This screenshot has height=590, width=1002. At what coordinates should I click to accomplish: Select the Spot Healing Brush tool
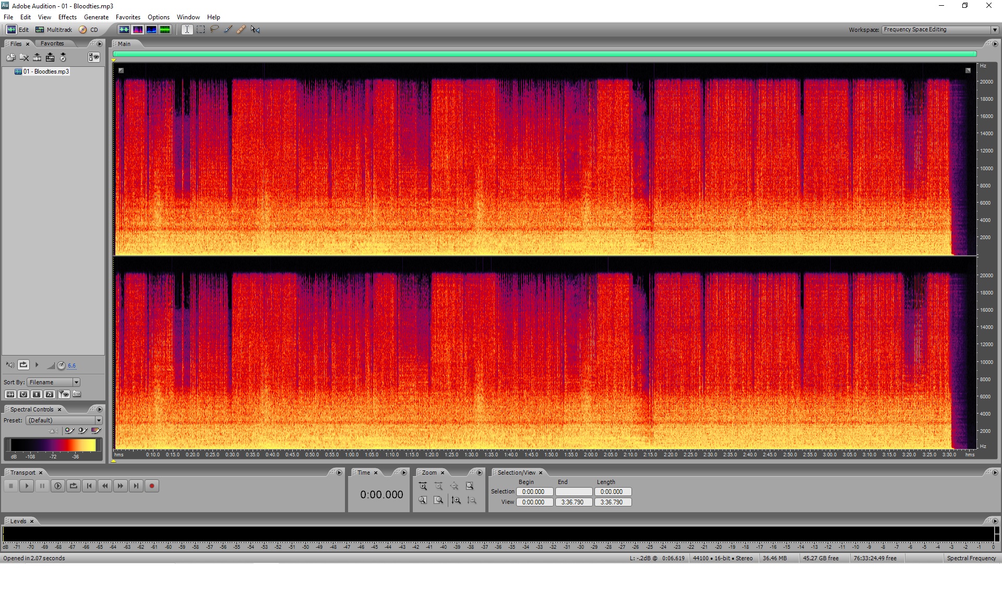pos(241,29)
